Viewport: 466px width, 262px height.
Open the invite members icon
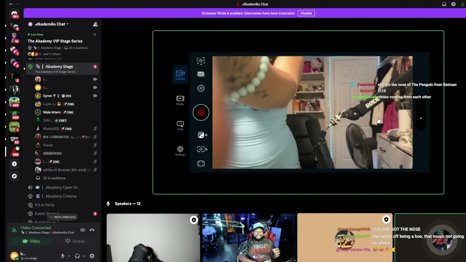pos(95,24)
